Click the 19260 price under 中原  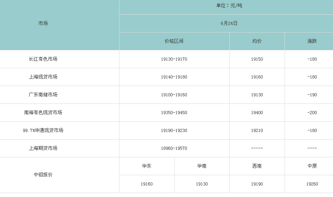click(312, 184)
